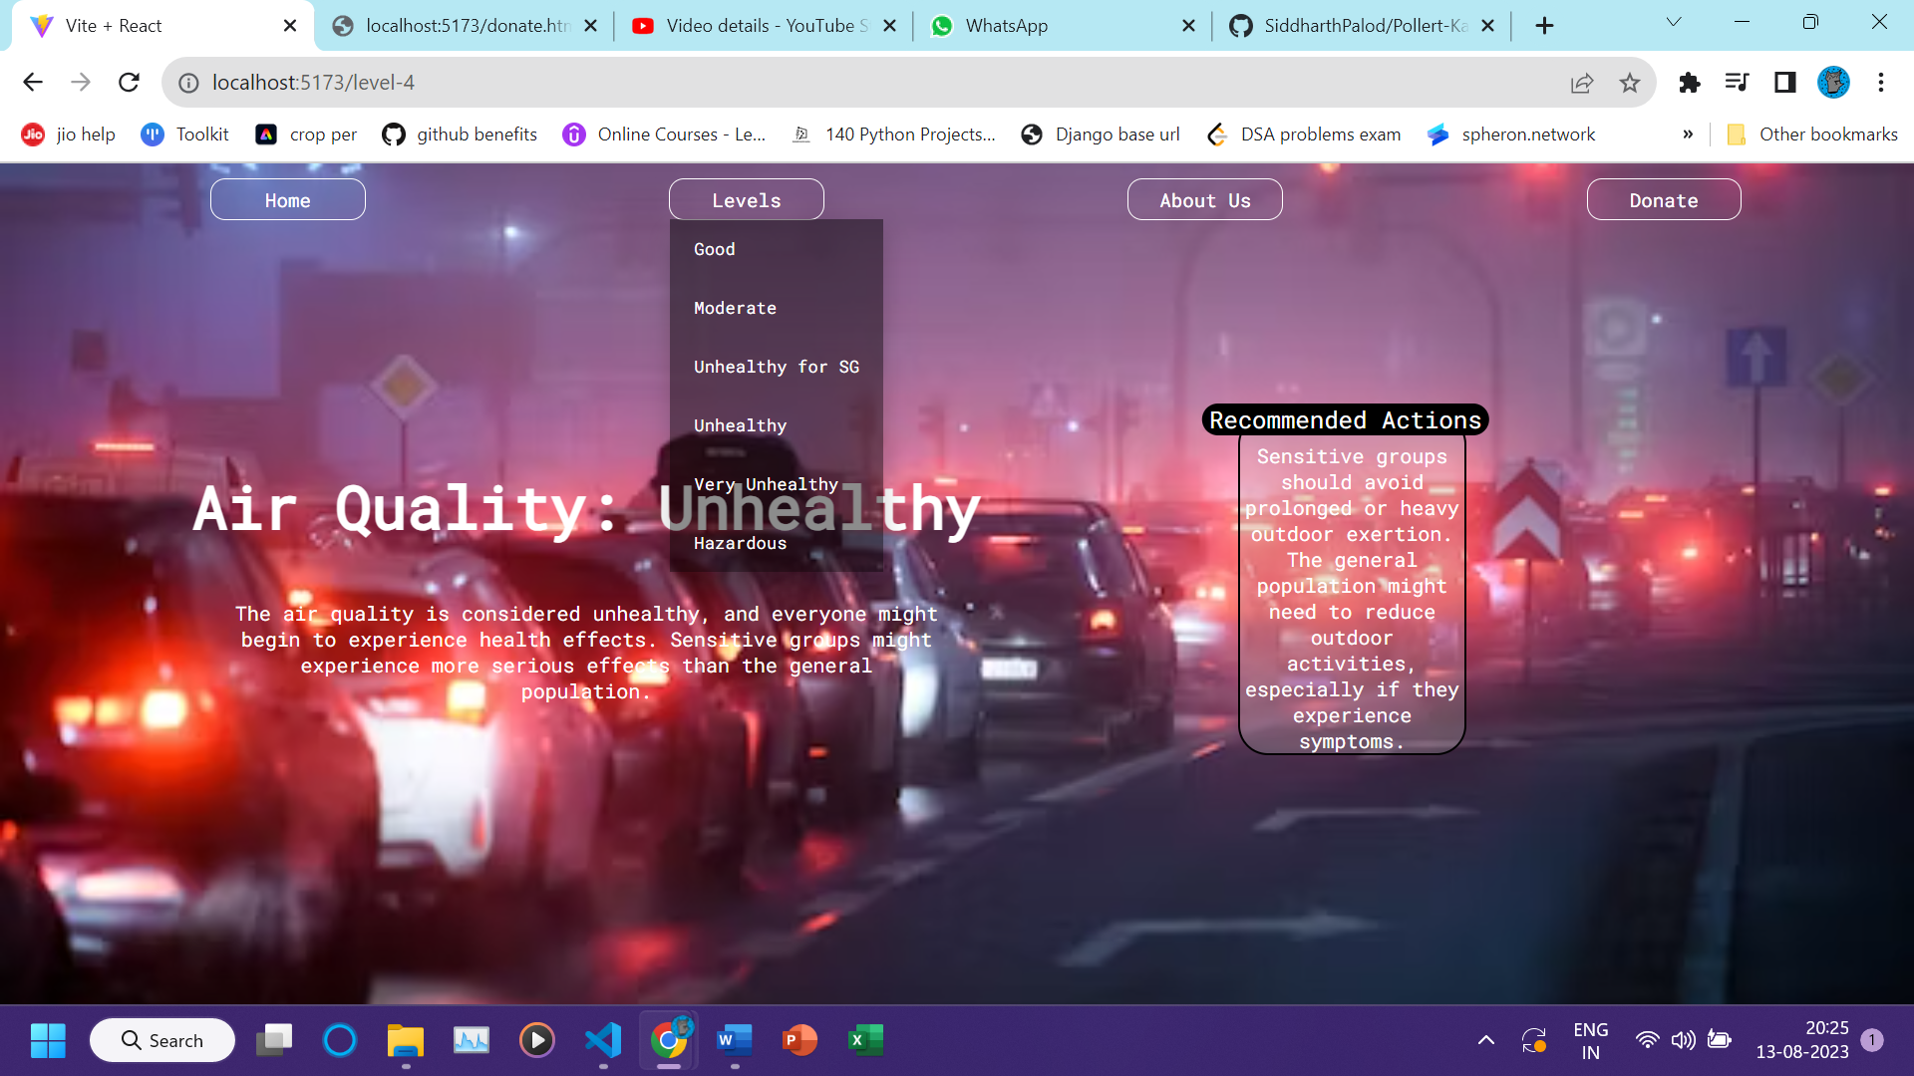Show hidden system tray icons
The image size is (1914, 1076).
click(x=1485, y=1040)
